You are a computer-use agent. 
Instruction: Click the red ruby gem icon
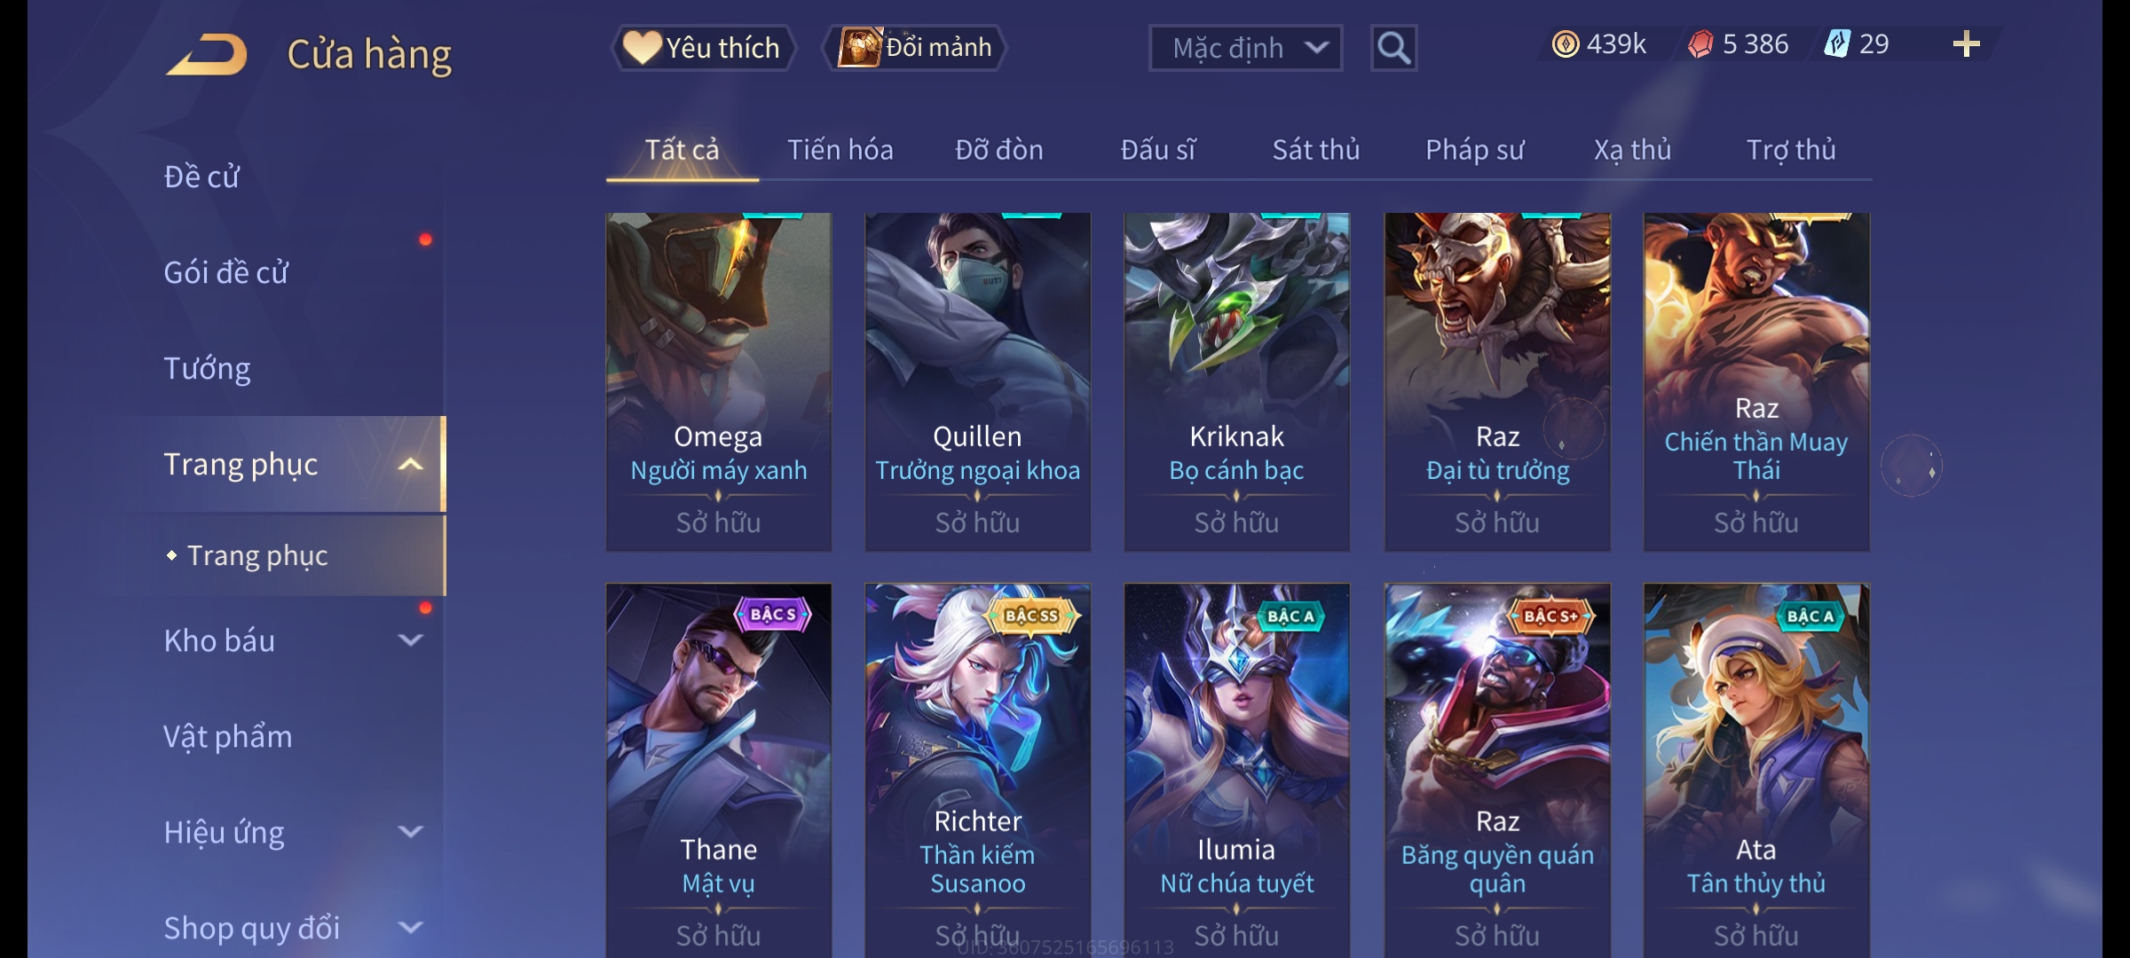coord(1700,44)
